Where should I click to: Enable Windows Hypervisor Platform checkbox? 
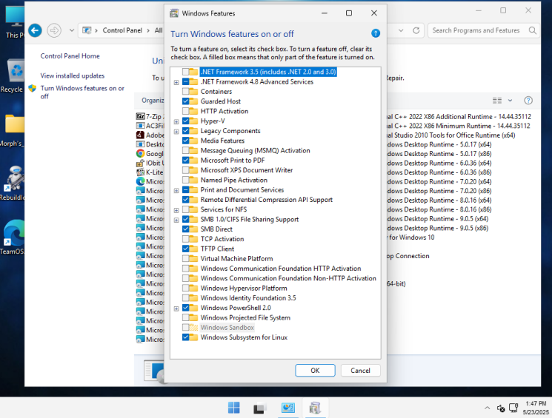[x=185, y=288]
